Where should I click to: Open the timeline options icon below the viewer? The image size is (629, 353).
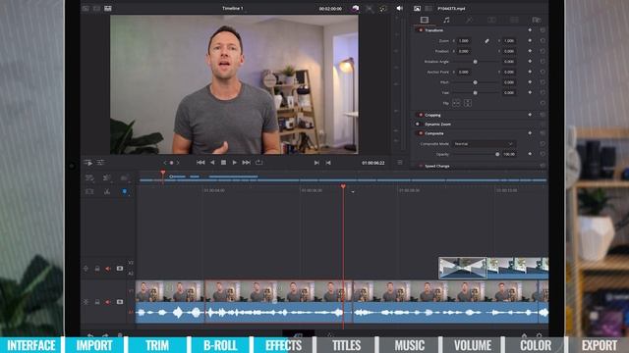pyautogui.click(x=100, y=163)
